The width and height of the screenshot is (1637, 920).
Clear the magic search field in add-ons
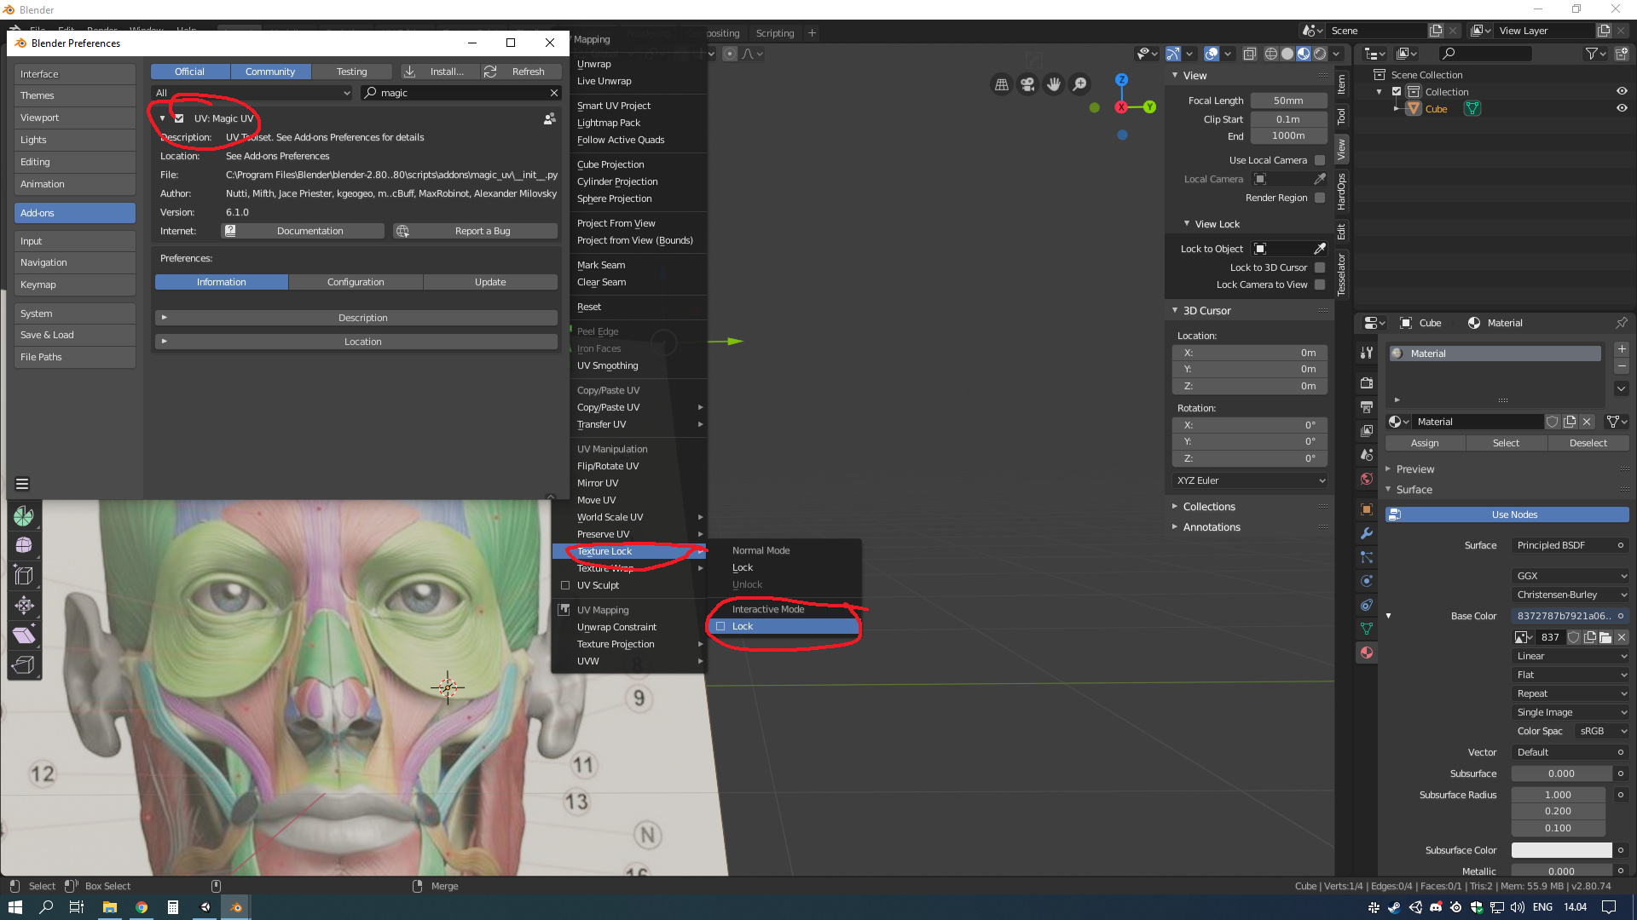(554, 93)
